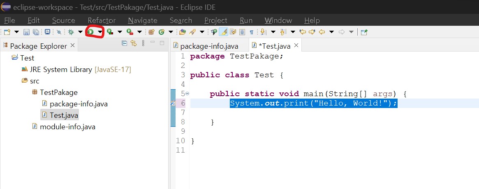Run the program with green play button
This screenshot has width=479, height=189.
[x=90, y=32]
